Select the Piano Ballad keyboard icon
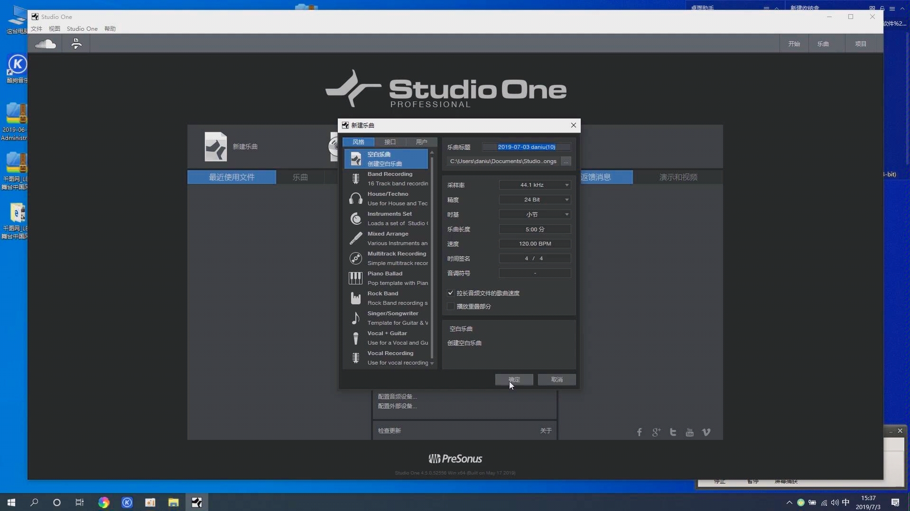910x511 pixels. point(356,278)
